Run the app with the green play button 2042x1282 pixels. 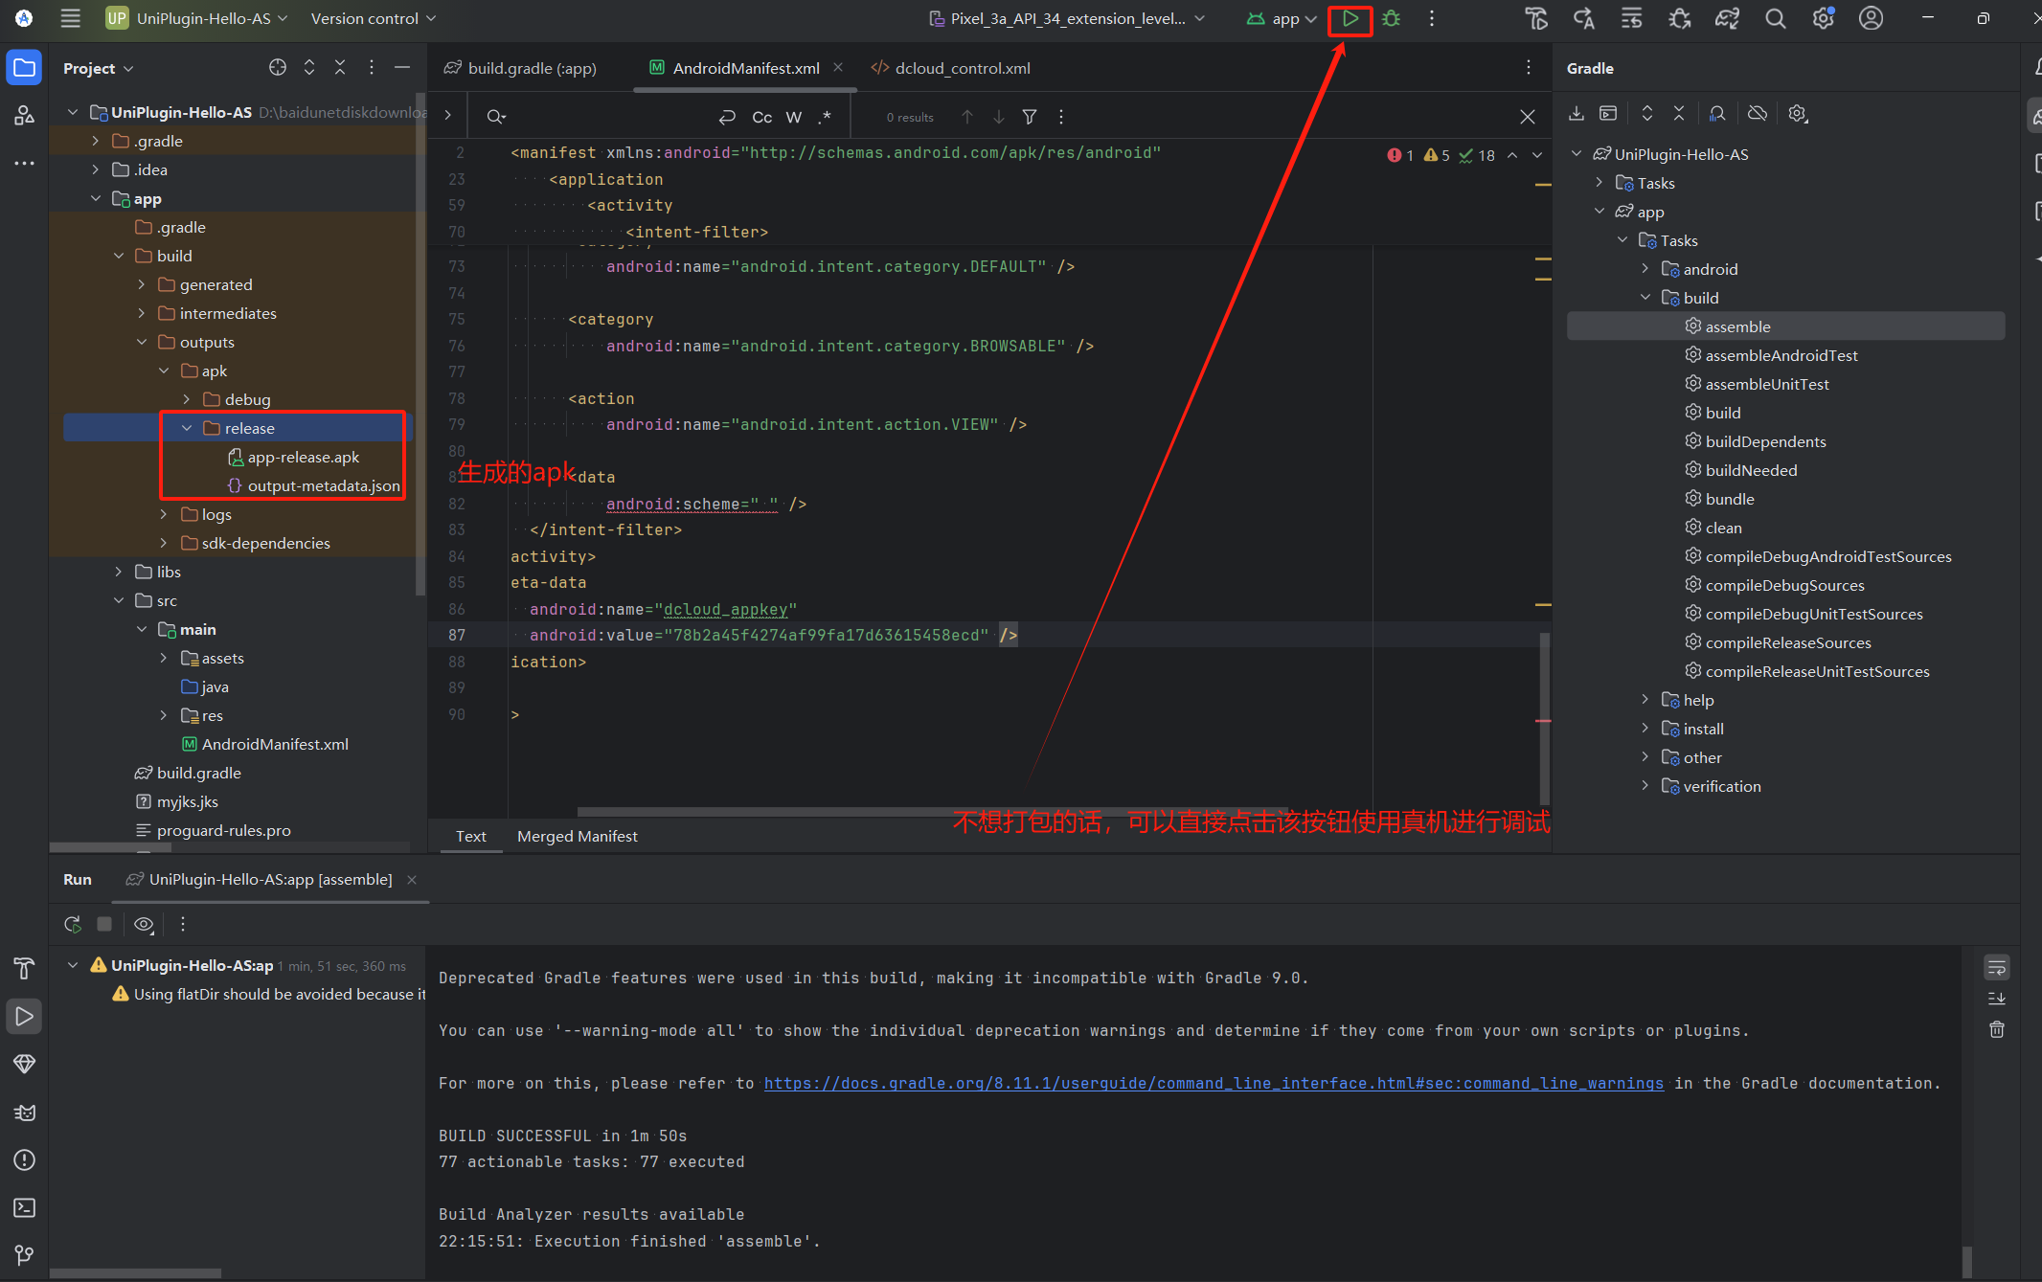coord(1350,18)
